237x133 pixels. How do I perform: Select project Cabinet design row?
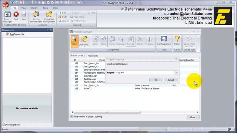point(90,76)
